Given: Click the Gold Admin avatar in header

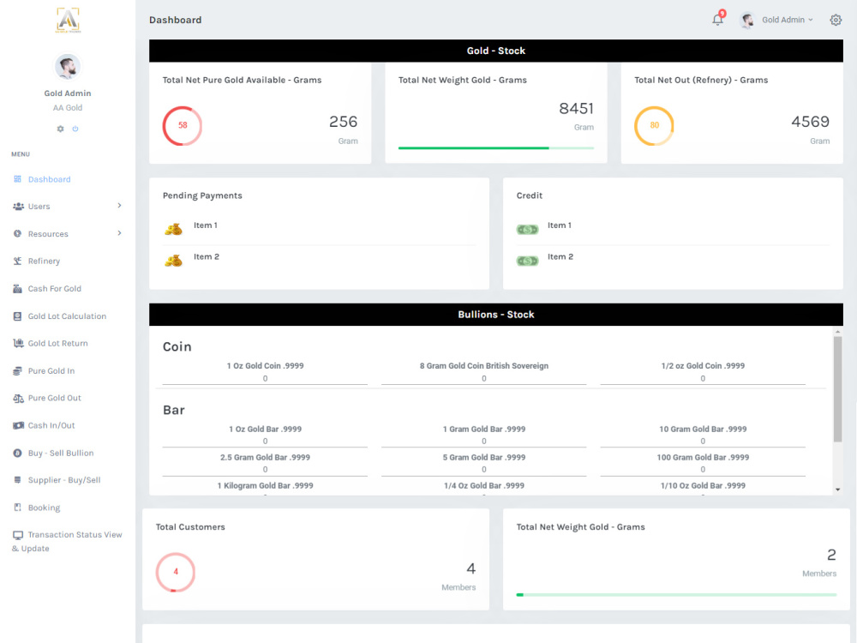Looking at the screenshot, I should point(747,21).
